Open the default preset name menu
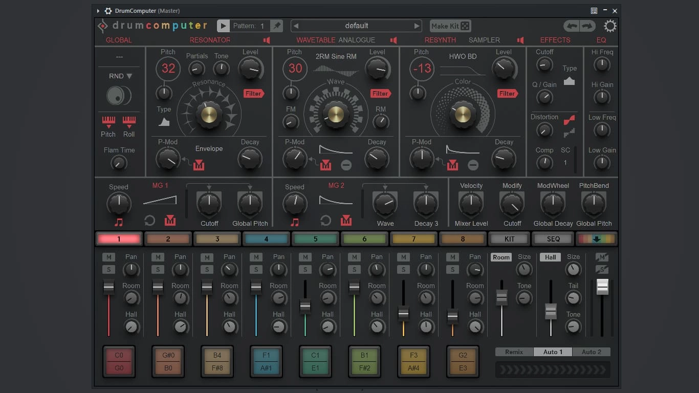699x393 pixels. pyautogui.click(x=357, y=26)
